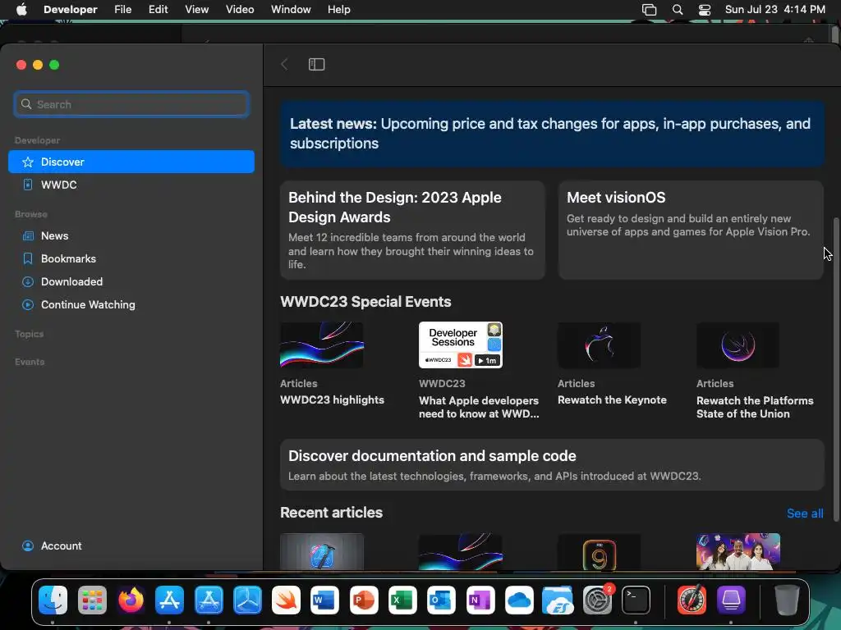Click the Discover star icon
The width and height of the screenshot is (841, 630).
click(28, 162)
